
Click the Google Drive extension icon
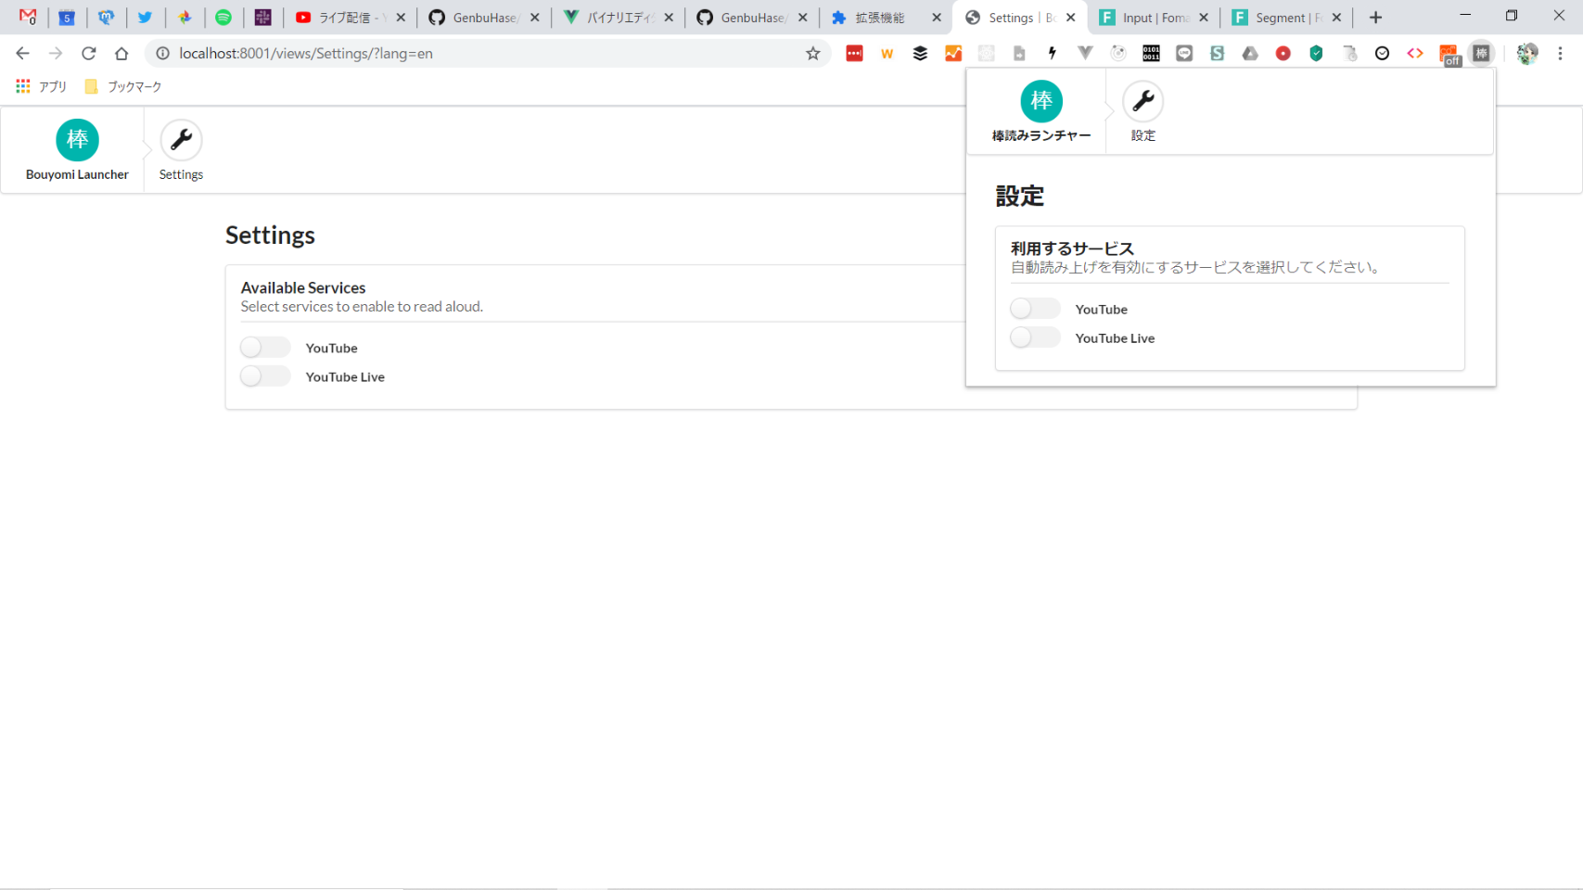(1249, 54)
